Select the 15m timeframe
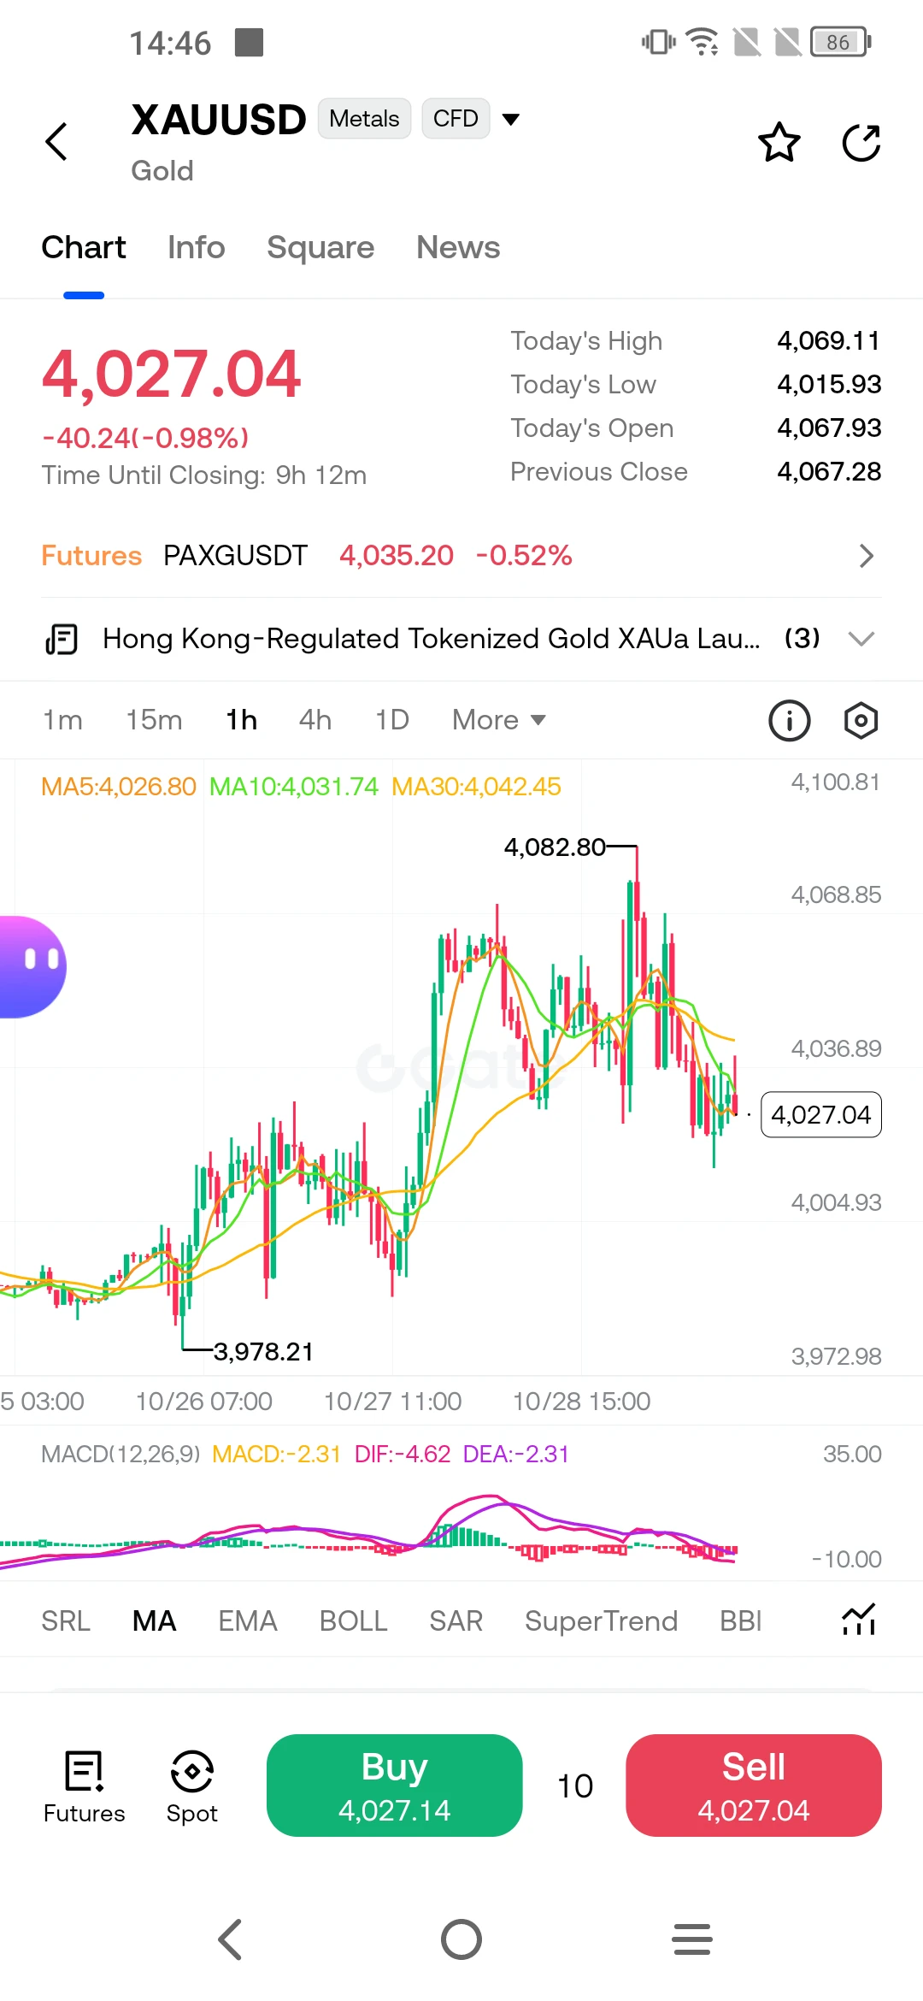The height and width of the screenshot is (2001, 923). 154,720
